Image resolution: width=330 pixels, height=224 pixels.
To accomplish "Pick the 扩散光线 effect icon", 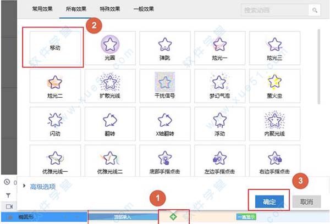I will [109, 86].
